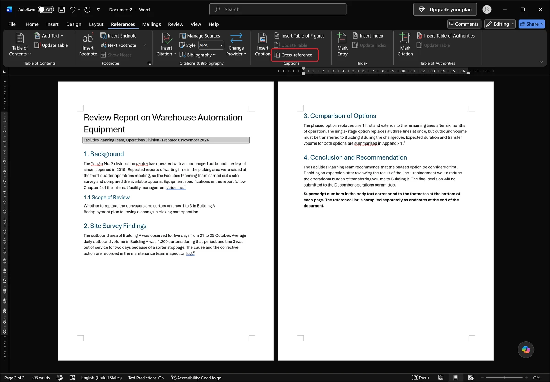The image size is (550, 382).
Task: Switch to Read Mode view
Action: point(441,378)
